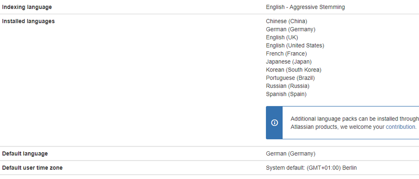Click Korean (South Korea) language entry
This screenshot has height=179, width=419.
[x=294, y=70]
